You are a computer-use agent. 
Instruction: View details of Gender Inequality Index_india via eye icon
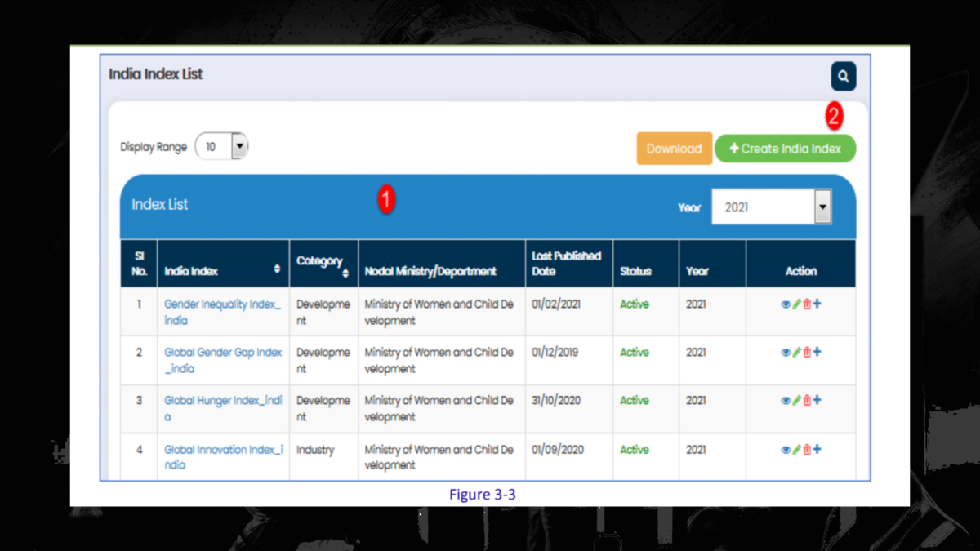(x=786, y=304)
